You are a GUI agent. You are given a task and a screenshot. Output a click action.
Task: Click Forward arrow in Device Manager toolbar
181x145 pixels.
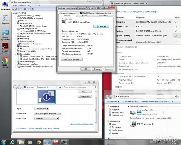pos(16,9)
